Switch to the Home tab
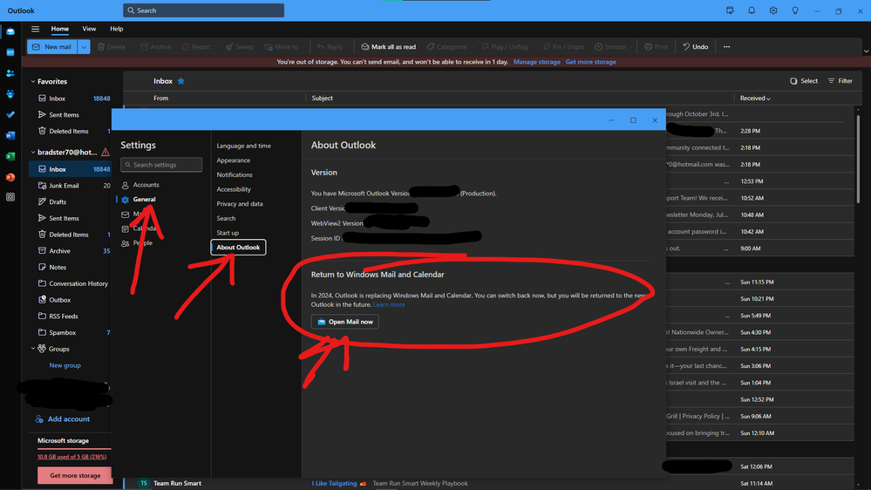Screen dimensions: 871x490 pyautogui.click(x=60, y=29)
